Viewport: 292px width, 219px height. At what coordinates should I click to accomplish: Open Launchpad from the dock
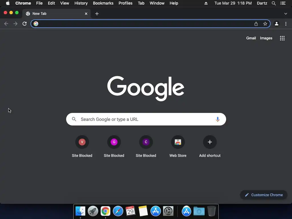point(93,211)
